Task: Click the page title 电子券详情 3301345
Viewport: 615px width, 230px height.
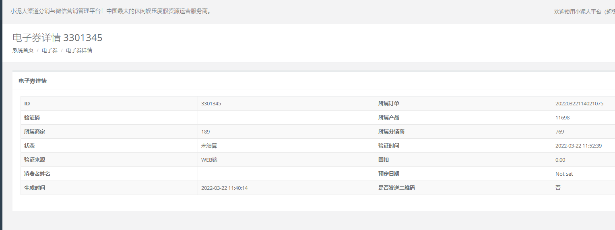Action: 58,38
